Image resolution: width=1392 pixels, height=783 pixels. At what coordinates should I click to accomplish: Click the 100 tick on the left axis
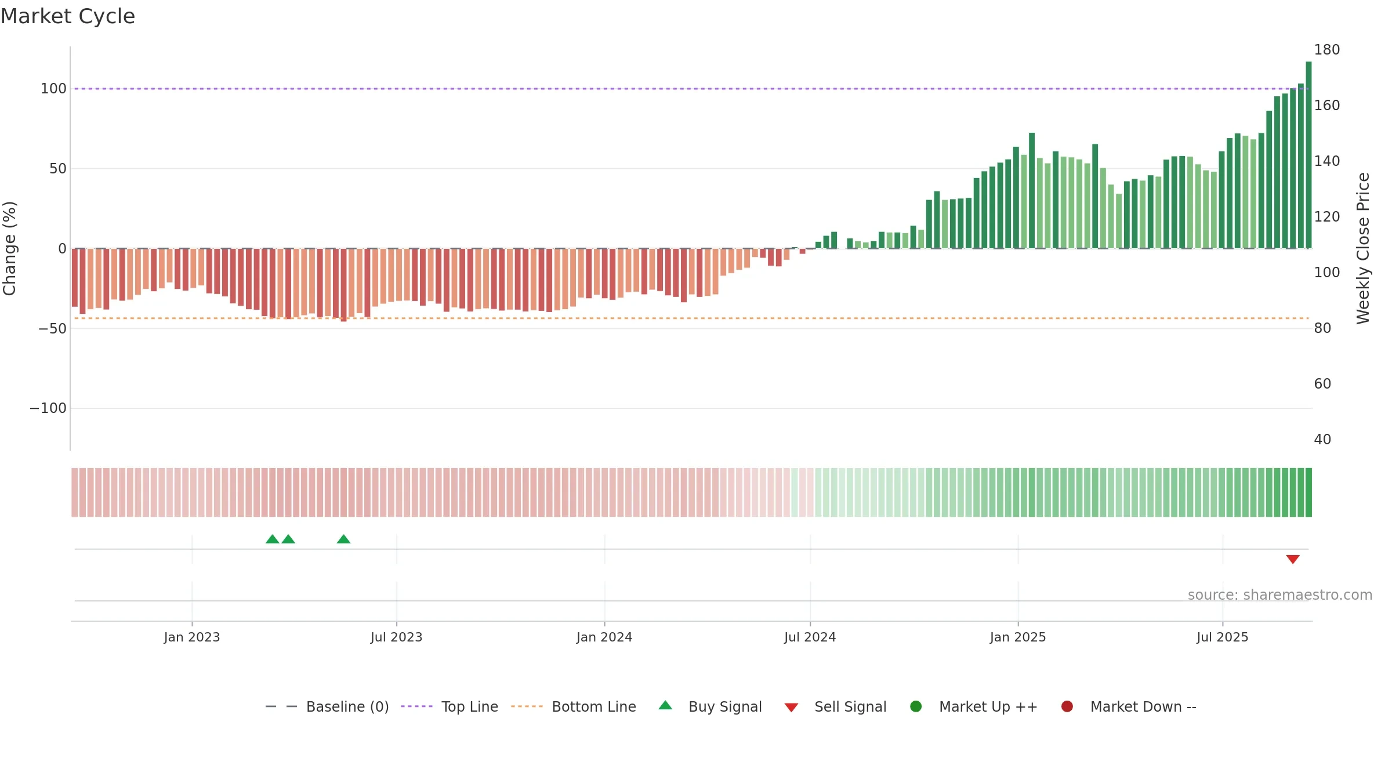[x=53, y=89]
